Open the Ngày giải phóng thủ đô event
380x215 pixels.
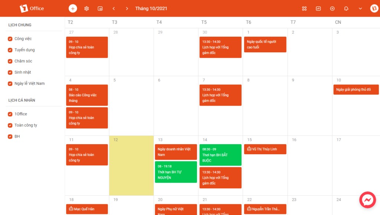356,90
